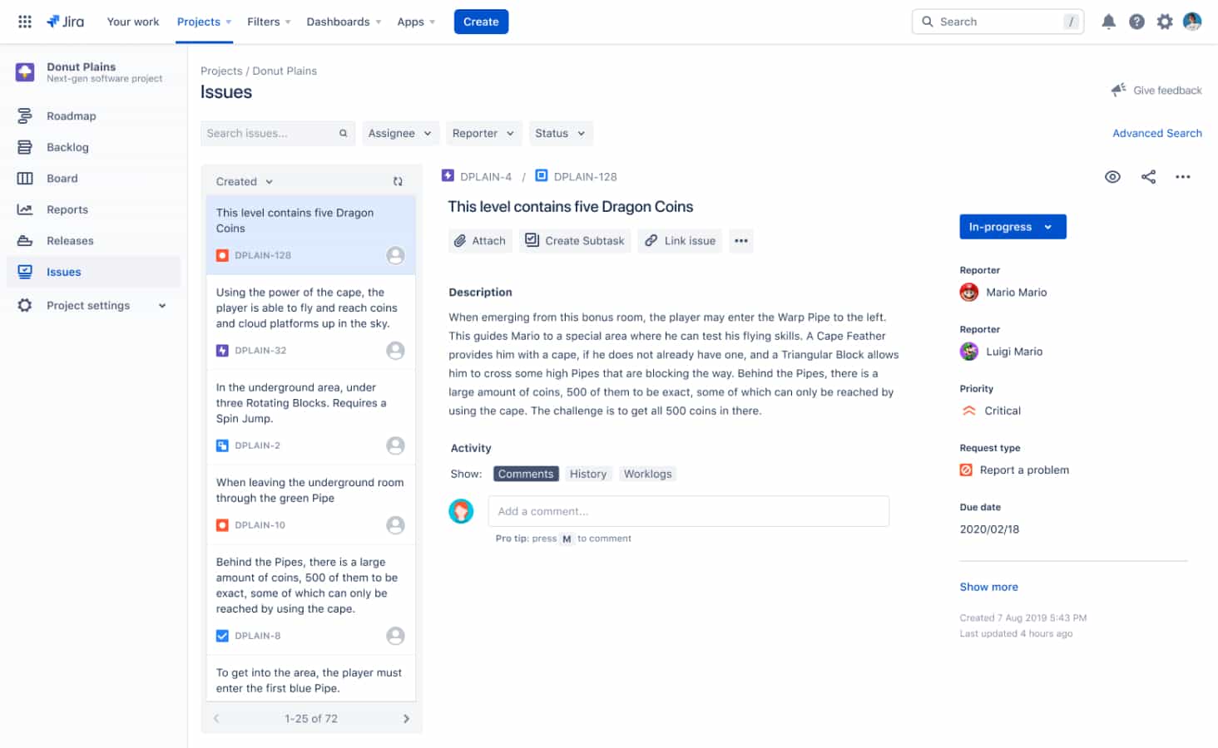Click the Create button
Image resolution: width=1218 pixels, height=748 pixels.
(481, 22)
